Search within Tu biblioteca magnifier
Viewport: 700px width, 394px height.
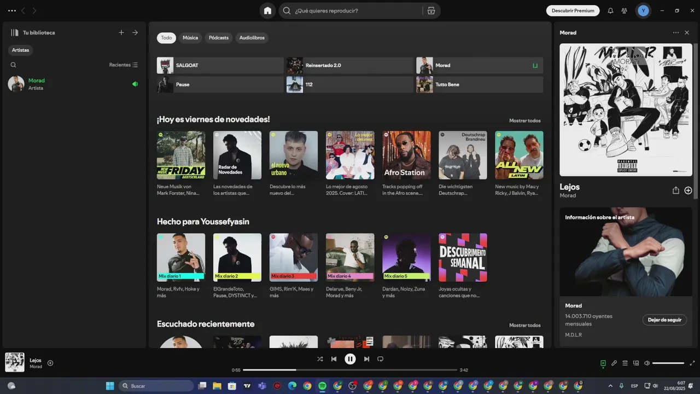[14, 65]
